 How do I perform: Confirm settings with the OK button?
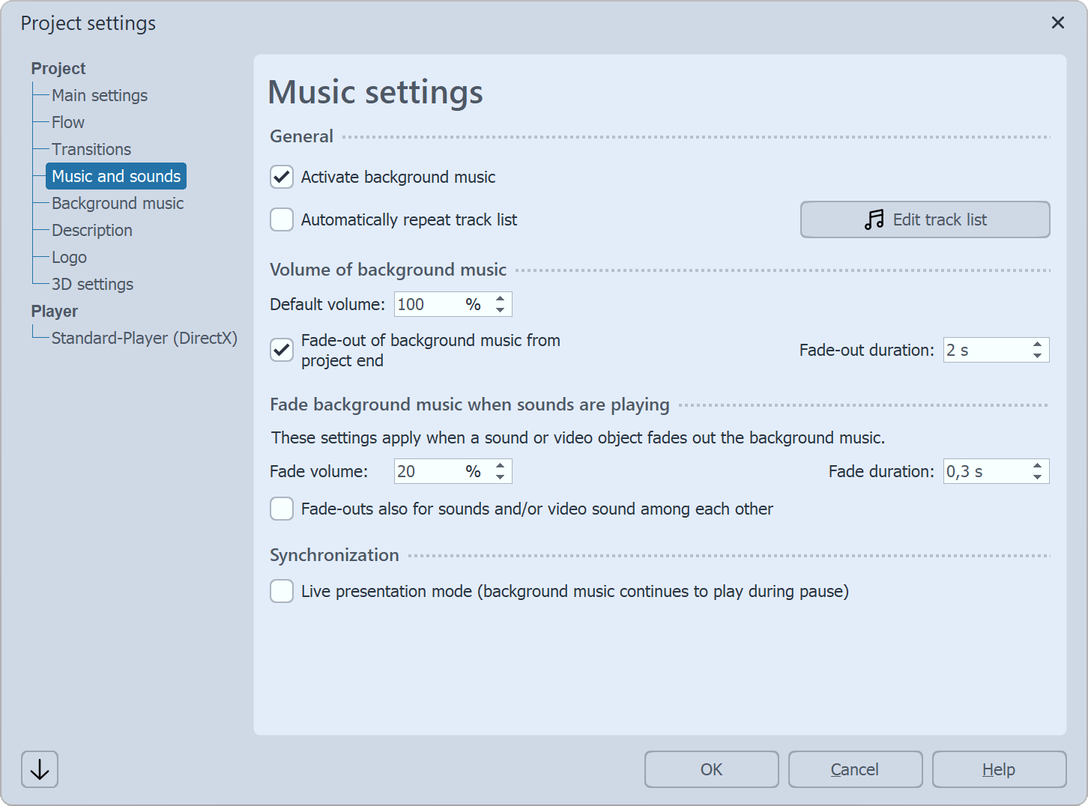click(711, 769)
